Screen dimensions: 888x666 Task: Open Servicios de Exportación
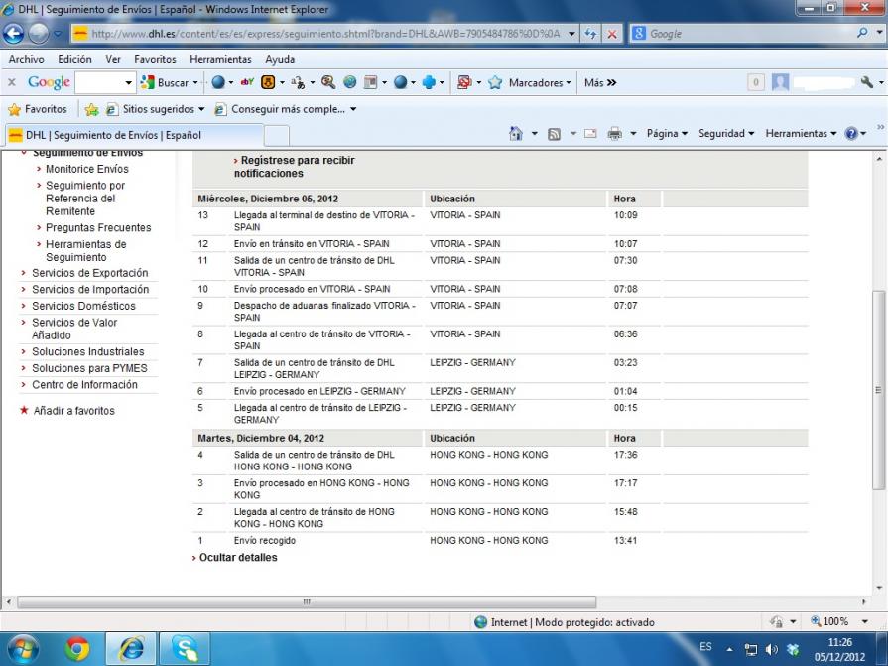click(89, 273)
